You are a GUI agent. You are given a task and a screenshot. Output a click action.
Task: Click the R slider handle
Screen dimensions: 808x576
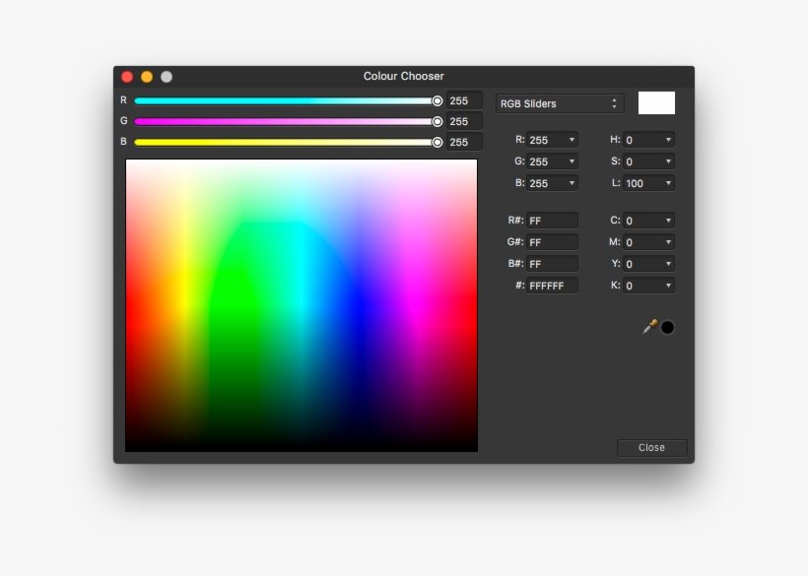pyautogui.click(x=438, y=100)
